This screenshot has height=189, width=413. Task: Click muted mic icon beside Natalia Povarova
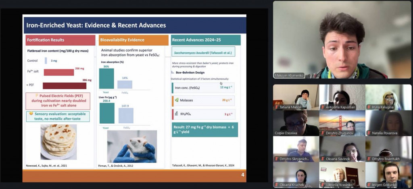pos(369,133)
